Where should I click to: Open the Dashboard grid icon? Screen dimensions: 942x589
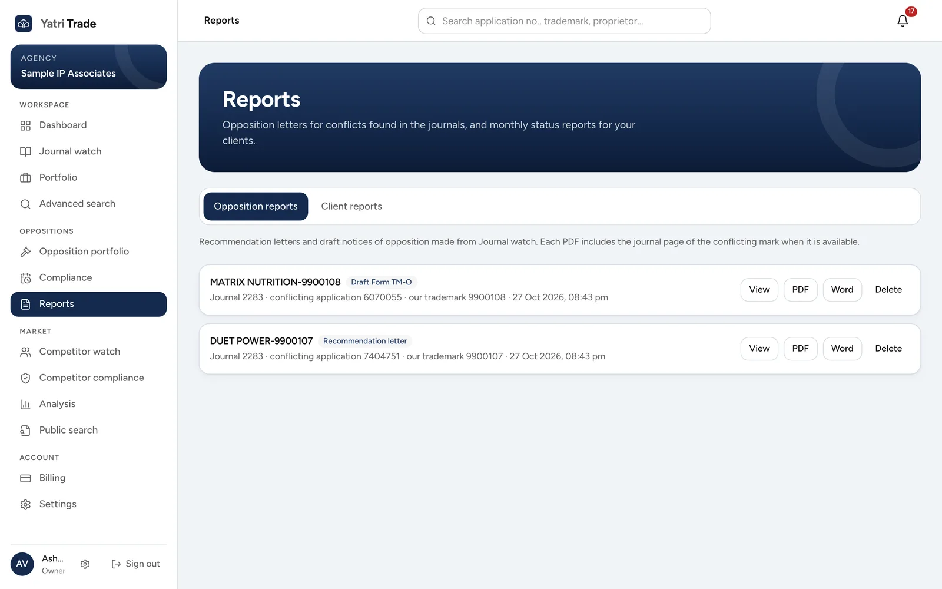(25, 125)
